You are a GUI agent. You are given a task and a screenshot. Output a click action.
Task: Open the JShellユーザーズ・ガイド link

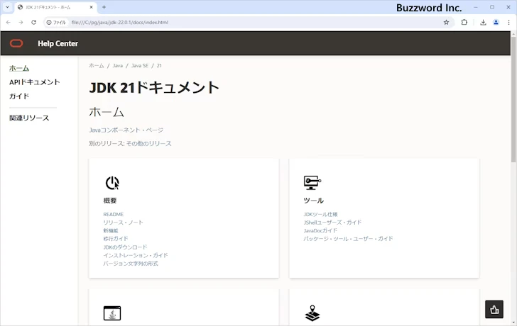point(332,223)
